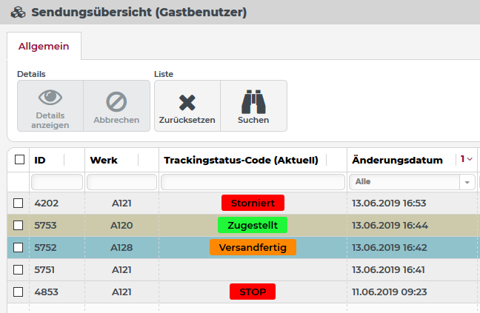This screenshot has width=480, height=313.
Task: Click the Trackingstatus-Code filter input field
Action: (253, 182)
